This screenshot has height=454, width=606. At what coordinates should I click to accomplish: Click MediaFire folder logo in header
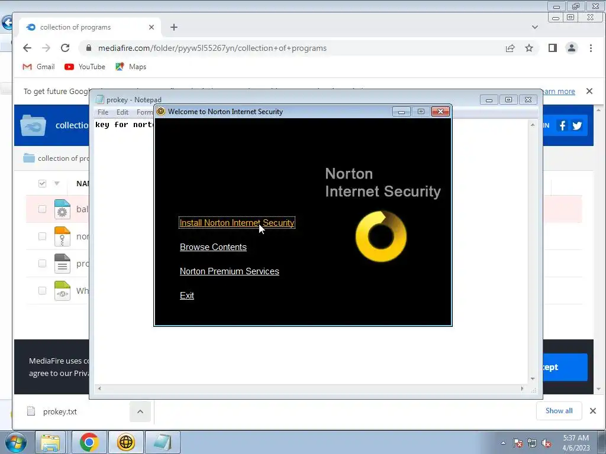coord(33,125)
